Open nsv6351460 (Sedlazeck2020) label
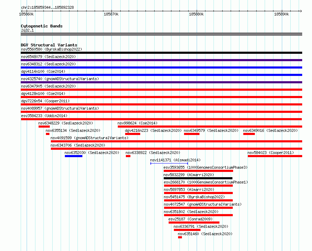 tap(205, 234)
